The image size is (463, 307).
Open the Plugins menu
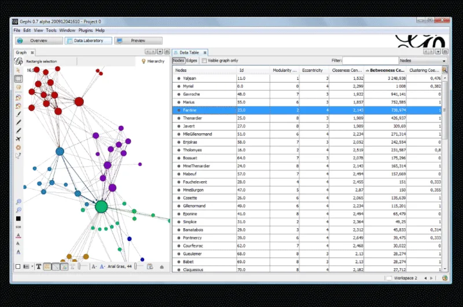[86, 30]
